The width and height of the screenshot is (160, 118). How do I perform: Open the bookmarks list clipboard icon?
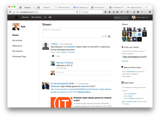tap(117, 12)
